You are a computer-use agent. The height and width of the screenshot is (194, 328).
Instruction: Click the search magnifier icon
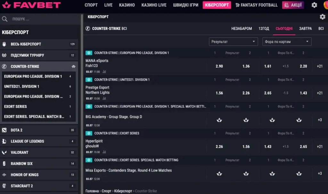click(4, 19)
